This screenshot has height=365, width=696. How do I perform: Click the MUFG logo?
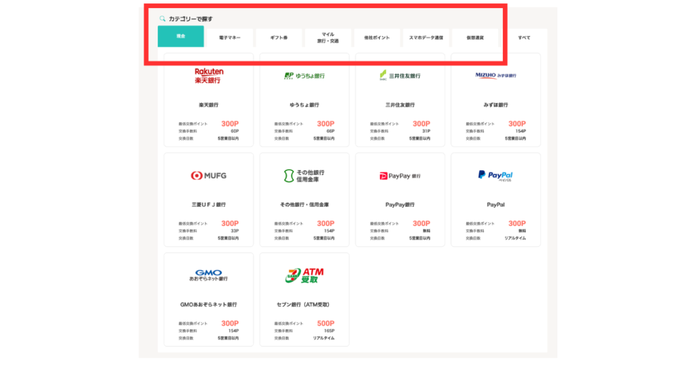pyautogui.click(x=209, y=176)
